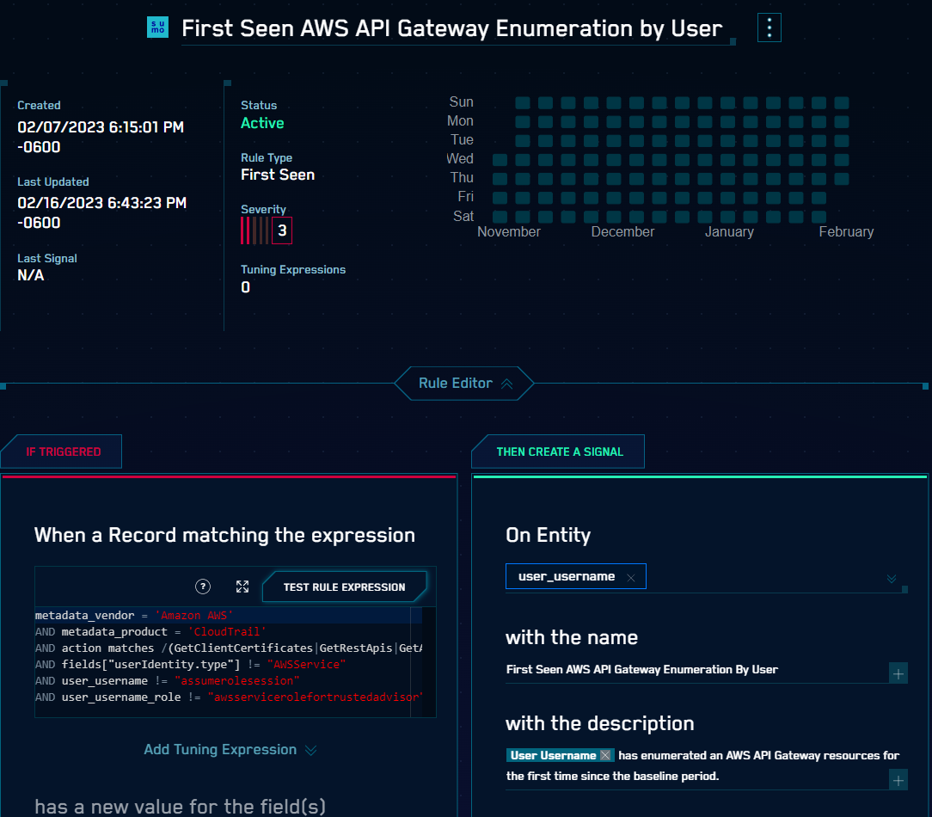
Task: Click plus icon next to signal name
Action: click(x=898, y=673)
